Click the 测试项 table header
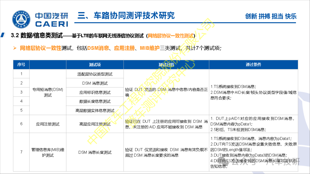Screen dimensions: 310x174 click(x=95, y=65)
